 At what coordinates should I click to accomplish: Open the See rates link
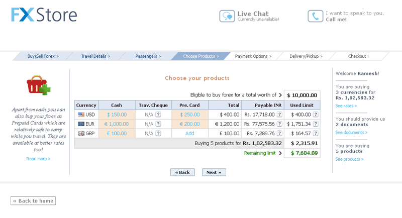(x=346, y=106)
